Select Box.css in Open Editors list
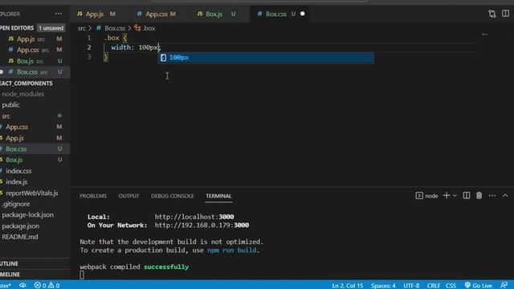514x289 pixels. 35,71
